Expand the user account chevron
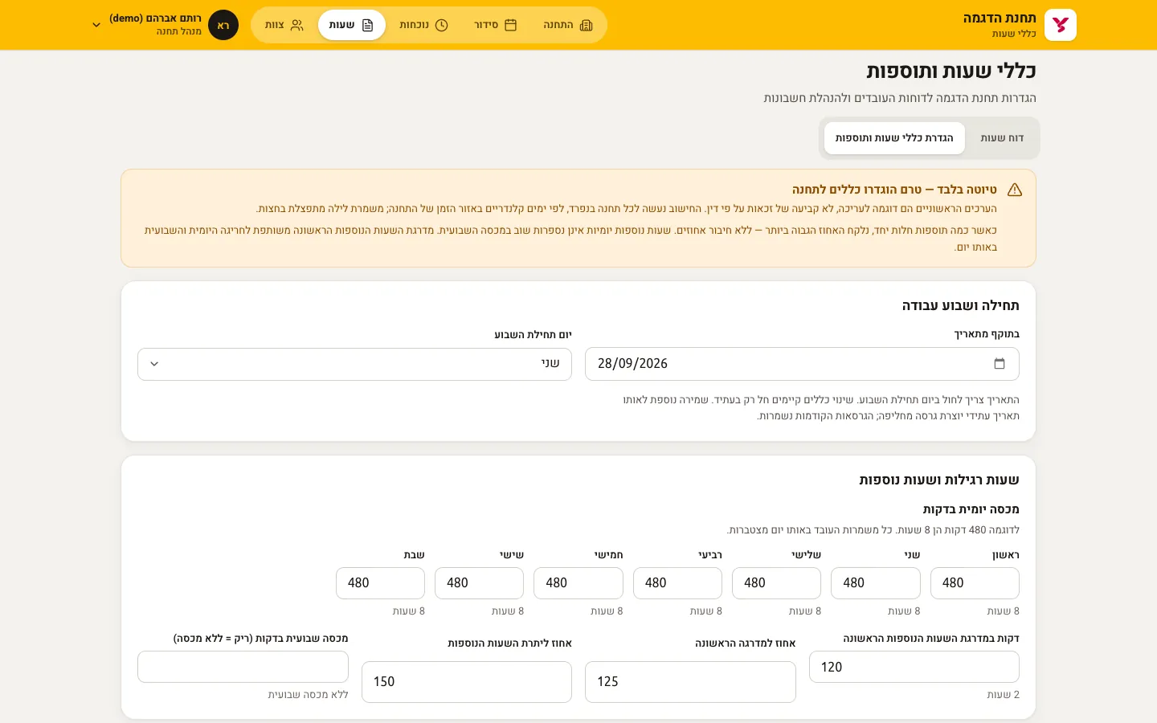1157x723 pixels. tap(96, 25)
